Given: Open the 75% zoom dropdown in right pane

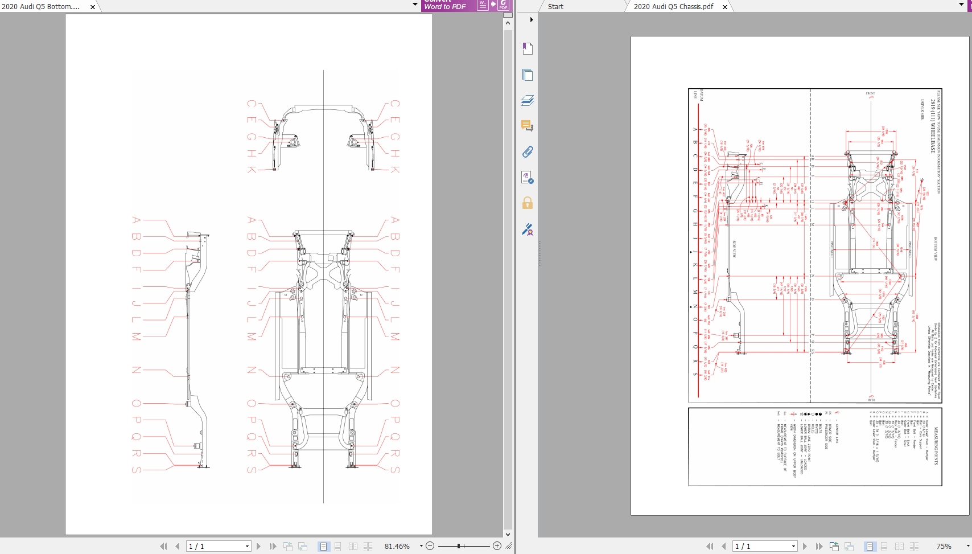Looking at the screenshot, I should 967,546.
